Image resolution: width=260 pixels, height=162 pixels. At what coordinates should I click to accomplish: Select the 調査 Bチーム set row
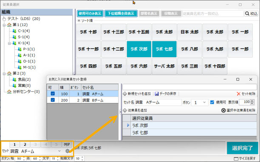[82, 100]
